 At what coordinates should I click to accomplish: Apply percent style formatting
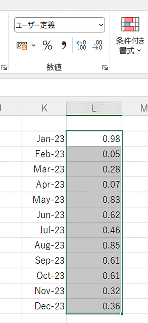tap(47, 45)
